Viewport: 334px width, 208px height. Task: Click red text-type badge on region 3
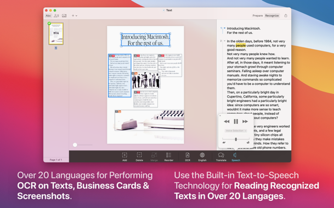point(138,56)
